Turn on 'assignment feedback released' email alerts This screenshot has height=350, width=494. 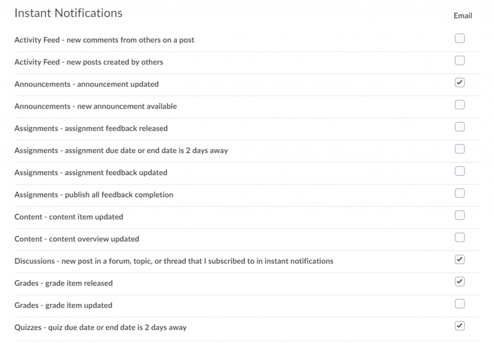point(460,126)
